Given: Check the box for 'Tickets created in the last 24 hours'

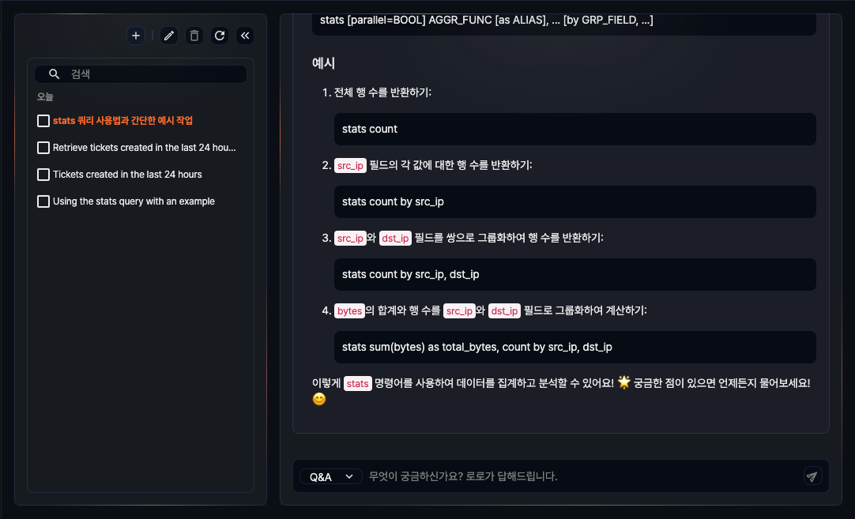Looking at the screenshot, I should pos(43,174).
